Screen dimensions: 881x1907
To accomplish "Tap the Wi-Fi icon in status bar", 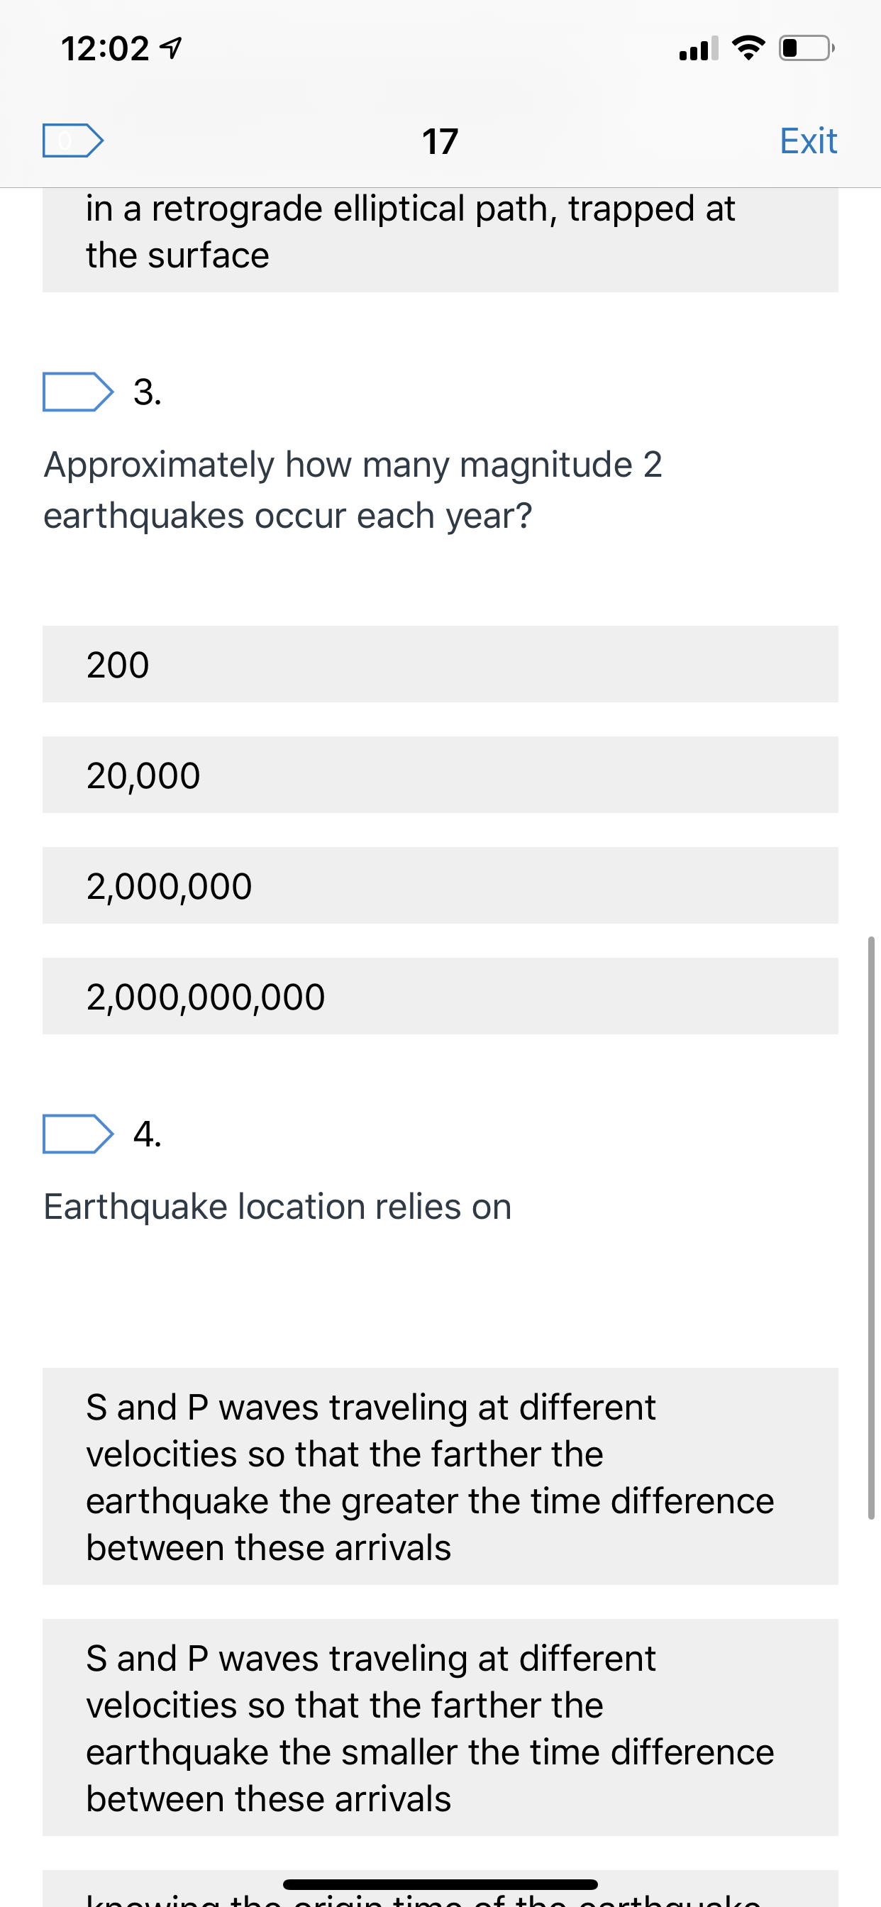I will (748, 48).
